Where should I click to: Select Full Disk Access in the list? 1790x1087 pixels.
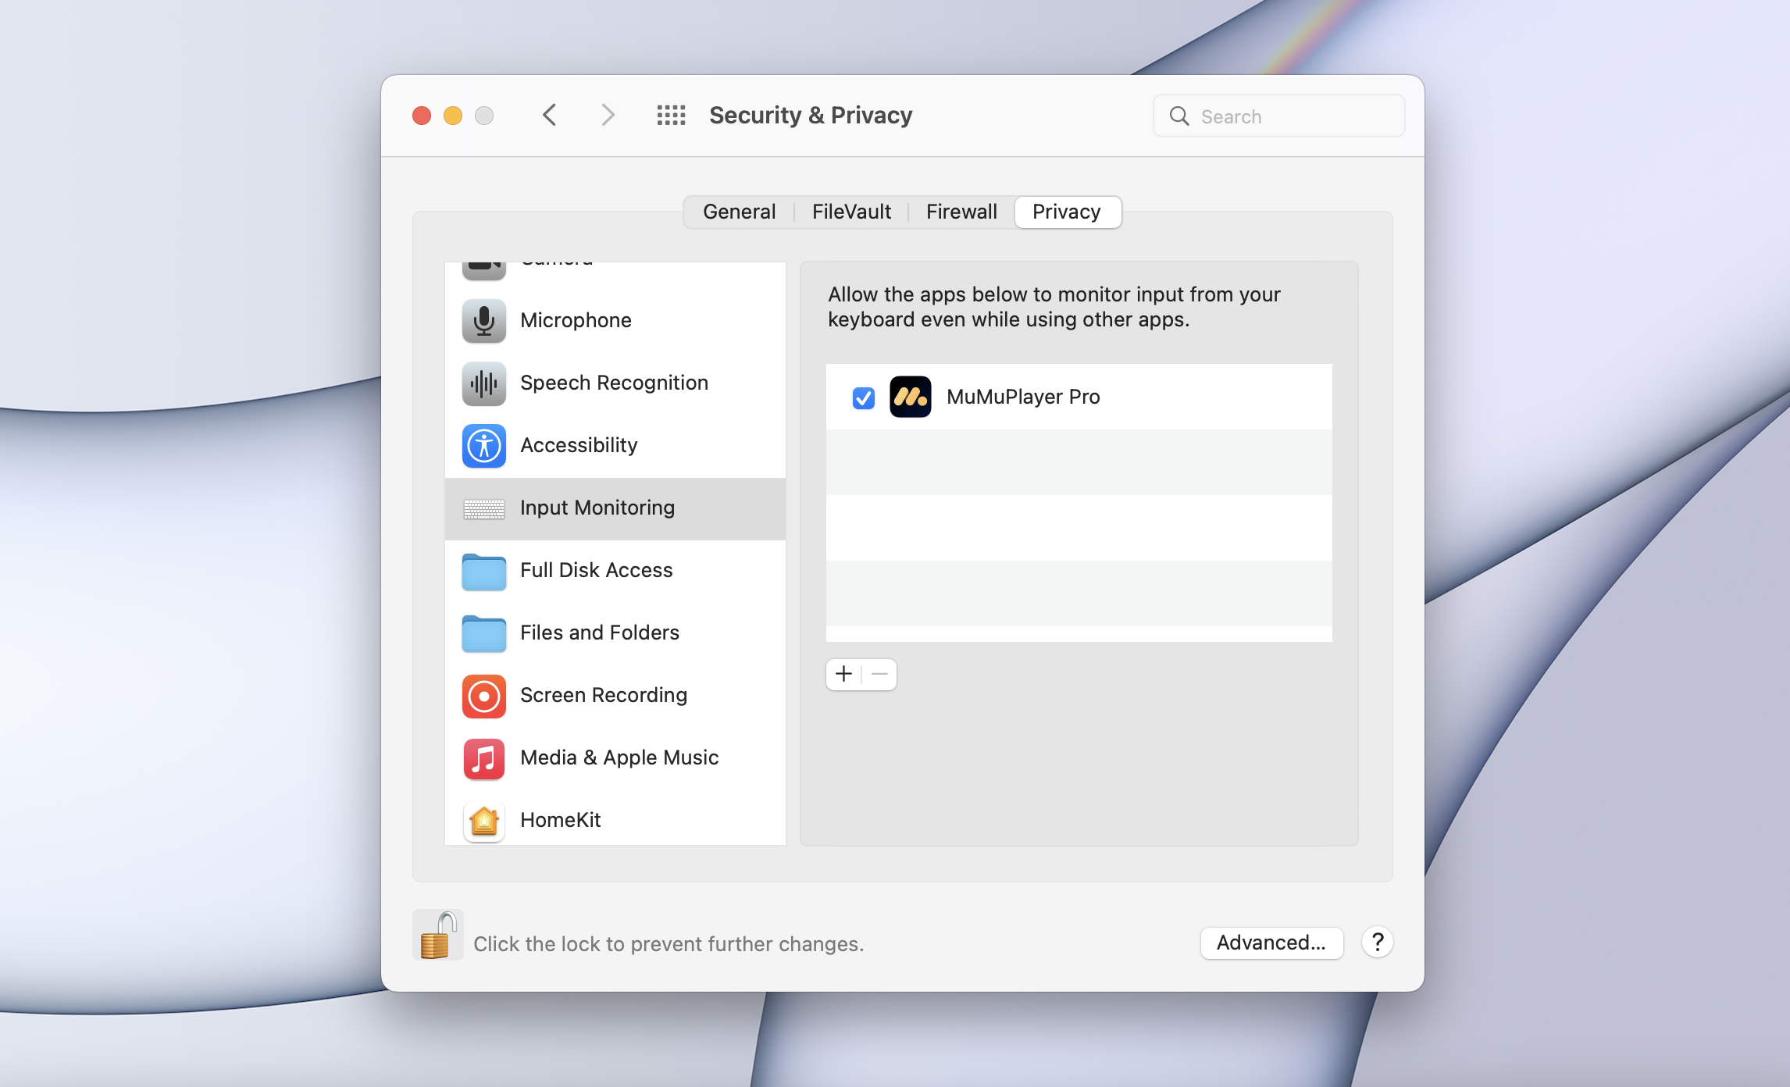click(x=595, y=570)
